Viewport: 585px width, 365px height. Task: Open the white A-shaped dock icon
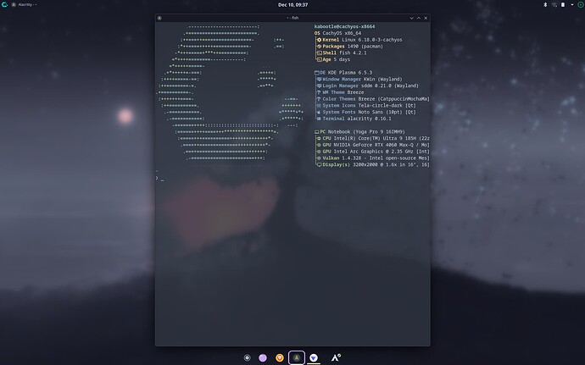tap(336, 358)
